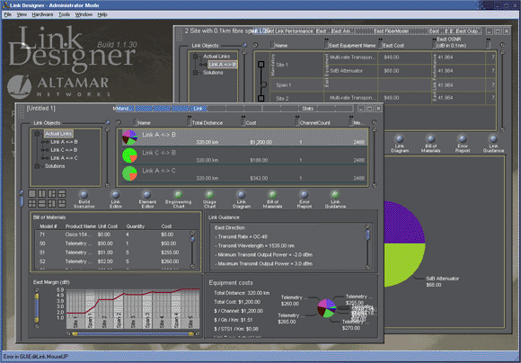This screenshot has width=521, height=363.
Task: Switch to East FiberModel tab in 2 Site window
Action: [x=392, y=31]
